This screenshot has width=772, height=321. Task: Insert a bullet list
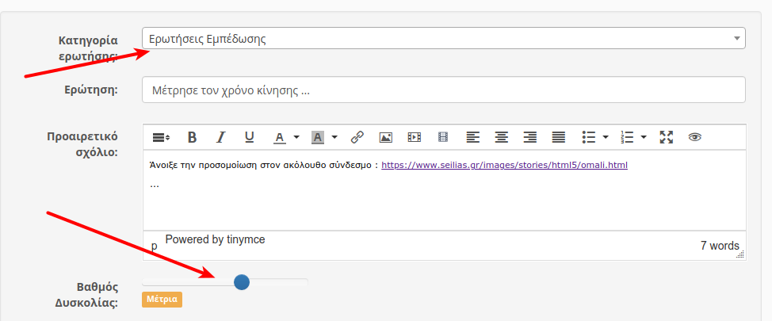pos(589,137)
